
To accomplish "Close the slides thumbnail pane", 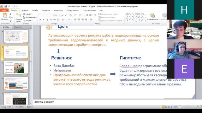I will (x=31, y=27).
